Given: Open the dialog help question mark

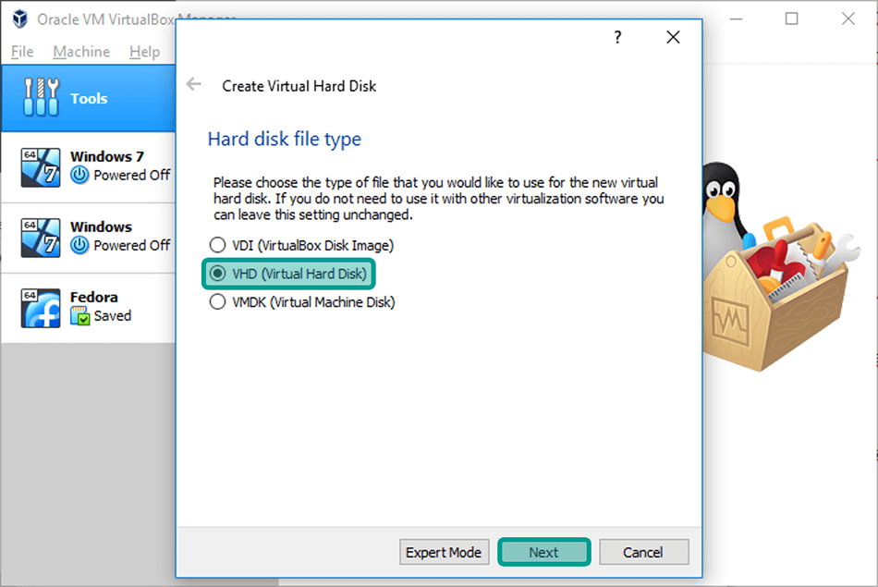Looking at the screenshot, I should point(617,38).
